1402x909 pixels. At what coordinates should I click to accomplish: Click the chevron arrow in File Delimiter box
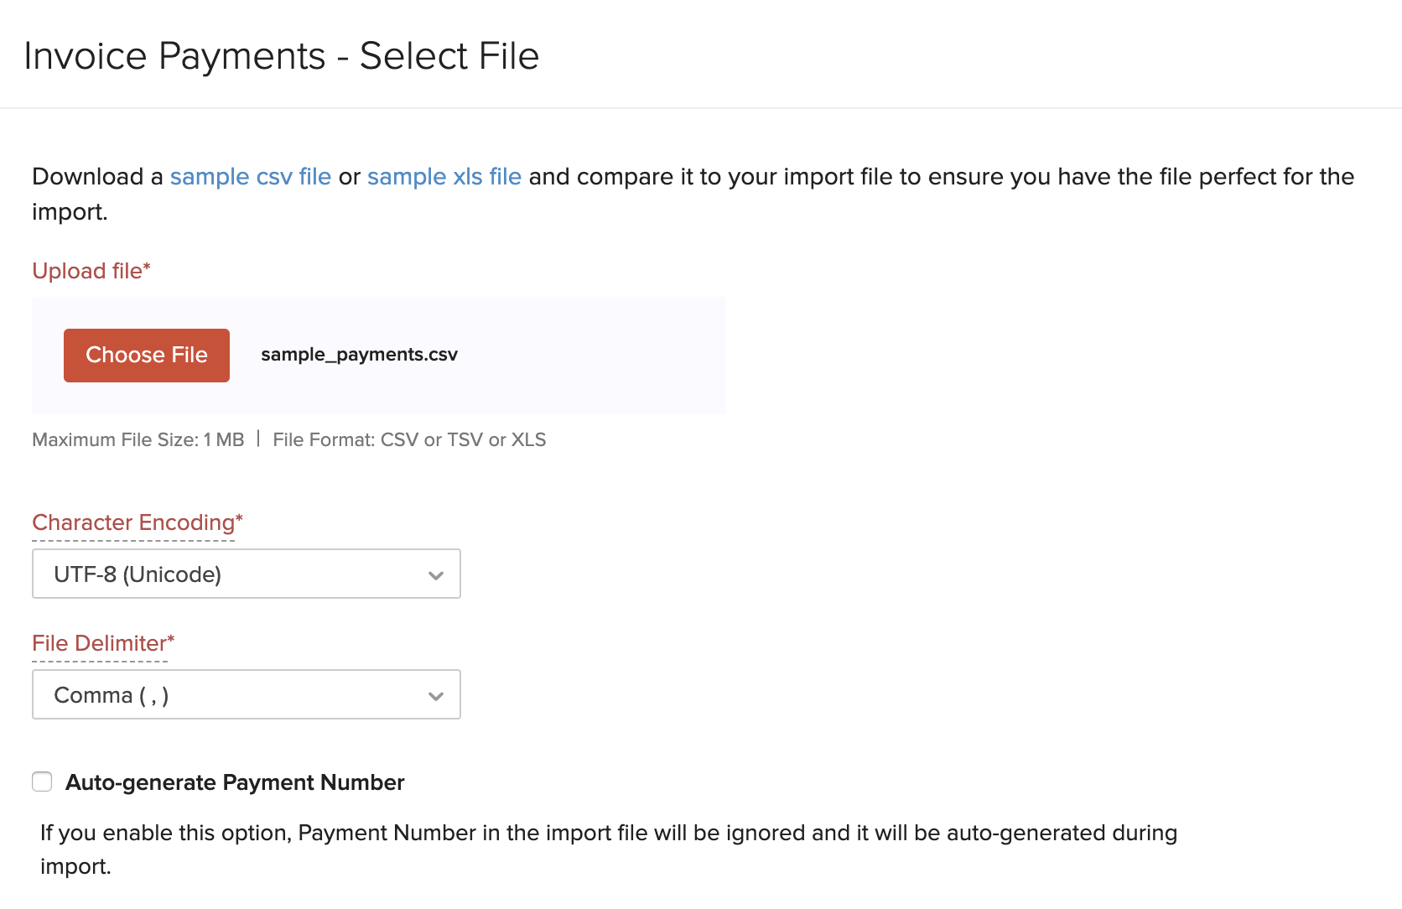(x=435, y=696)
